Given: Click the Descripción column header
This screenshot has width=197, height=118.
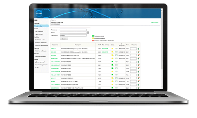Looking at the screenshot, I should point(78,45).
